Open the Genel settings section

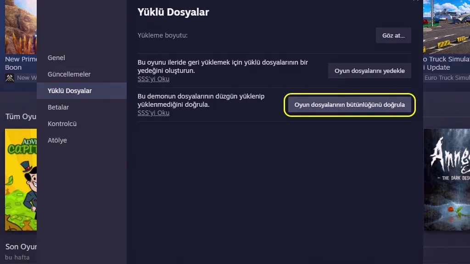pos(82,58)
